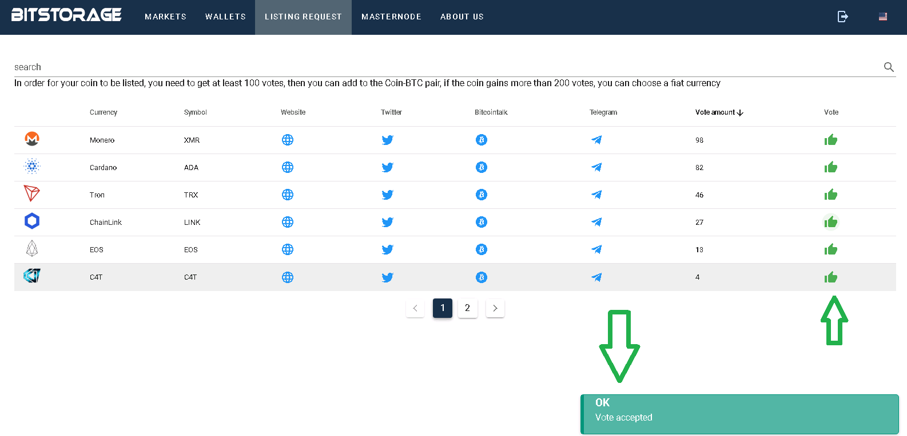Vote for EOS with thumbs-up
907x436 pixels.
coord(831,249)
